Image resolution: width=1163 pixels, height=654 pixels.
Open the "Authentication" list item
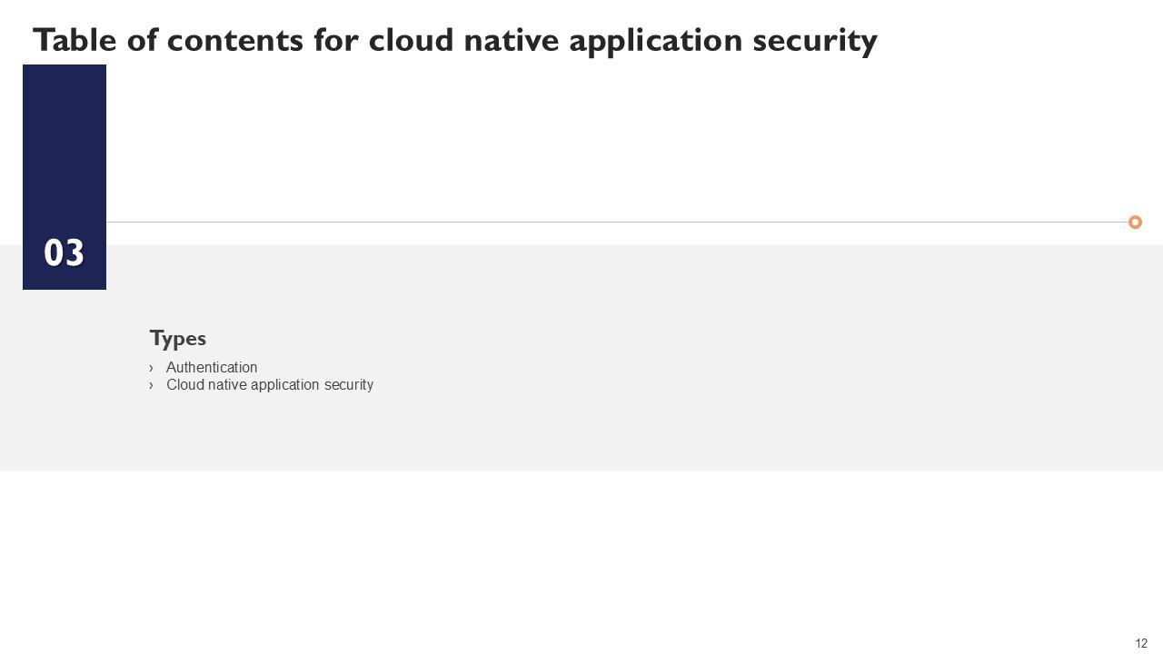click(212, 368)
